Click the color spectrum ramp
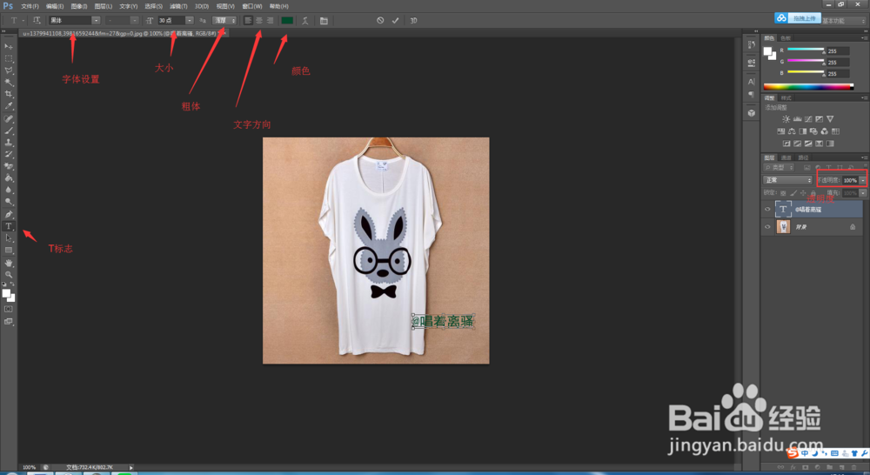 [x=808, y=87]
